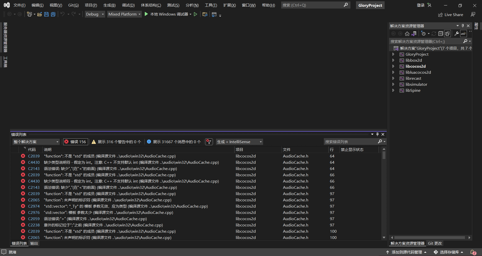Image resolution: width=482 pixels, height=256 pixels.
Task: Toggle the 156 errors filter
Action: coord(75,142)
